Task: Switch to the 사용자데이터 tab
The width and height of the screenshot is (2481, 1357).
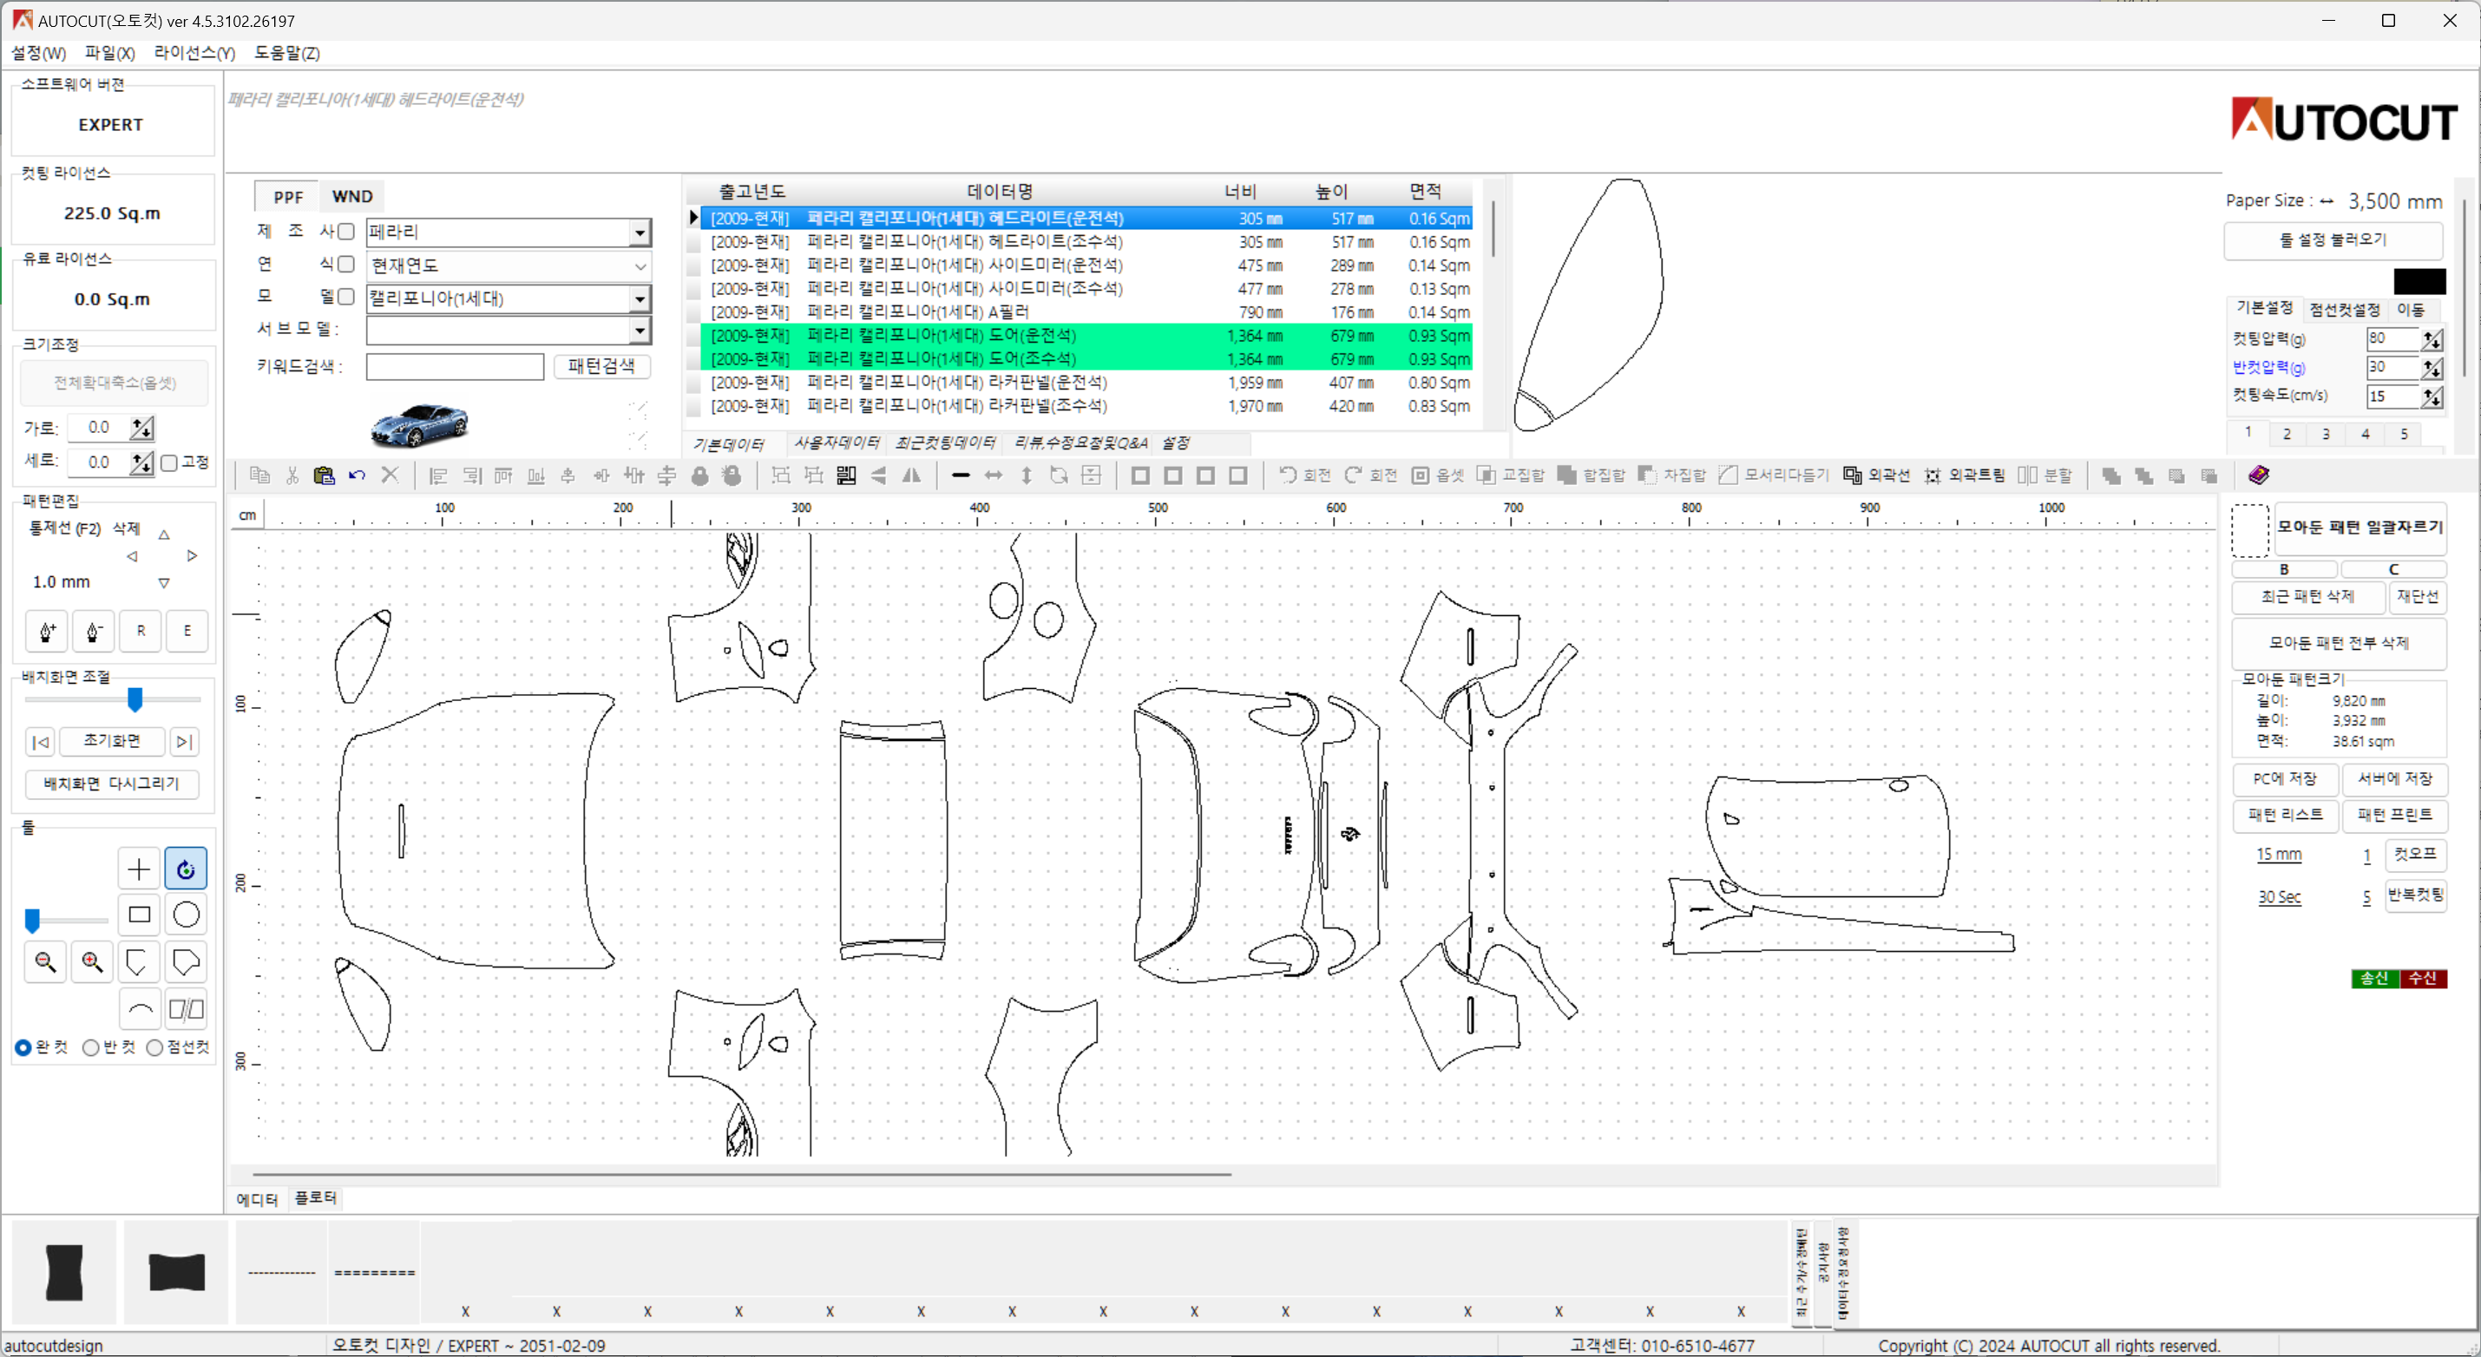Action: click(x=836, y=443)
